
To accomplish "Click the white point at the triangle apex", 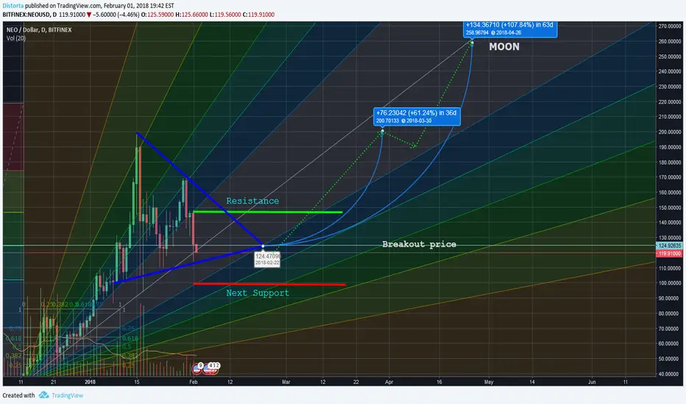I will point(263,246).
